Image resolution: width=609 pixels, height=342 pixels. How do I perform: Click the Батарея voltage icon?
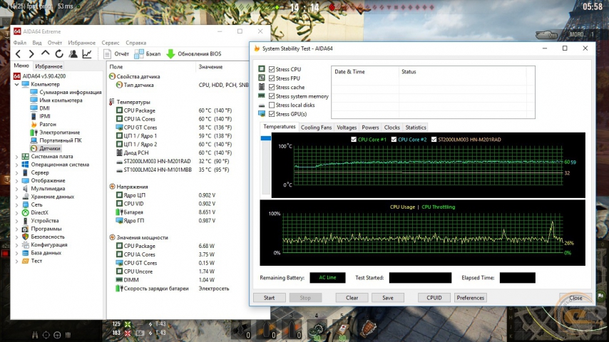coord(119,212)
